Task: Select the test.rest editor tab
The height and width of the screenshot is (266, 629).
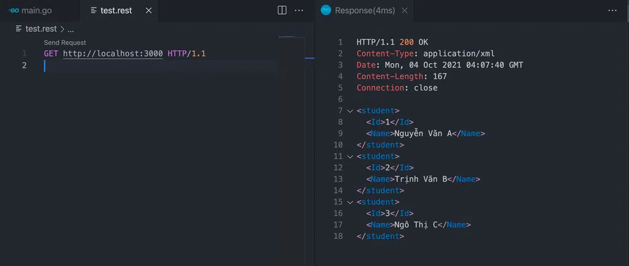Action: pos(116,10)
